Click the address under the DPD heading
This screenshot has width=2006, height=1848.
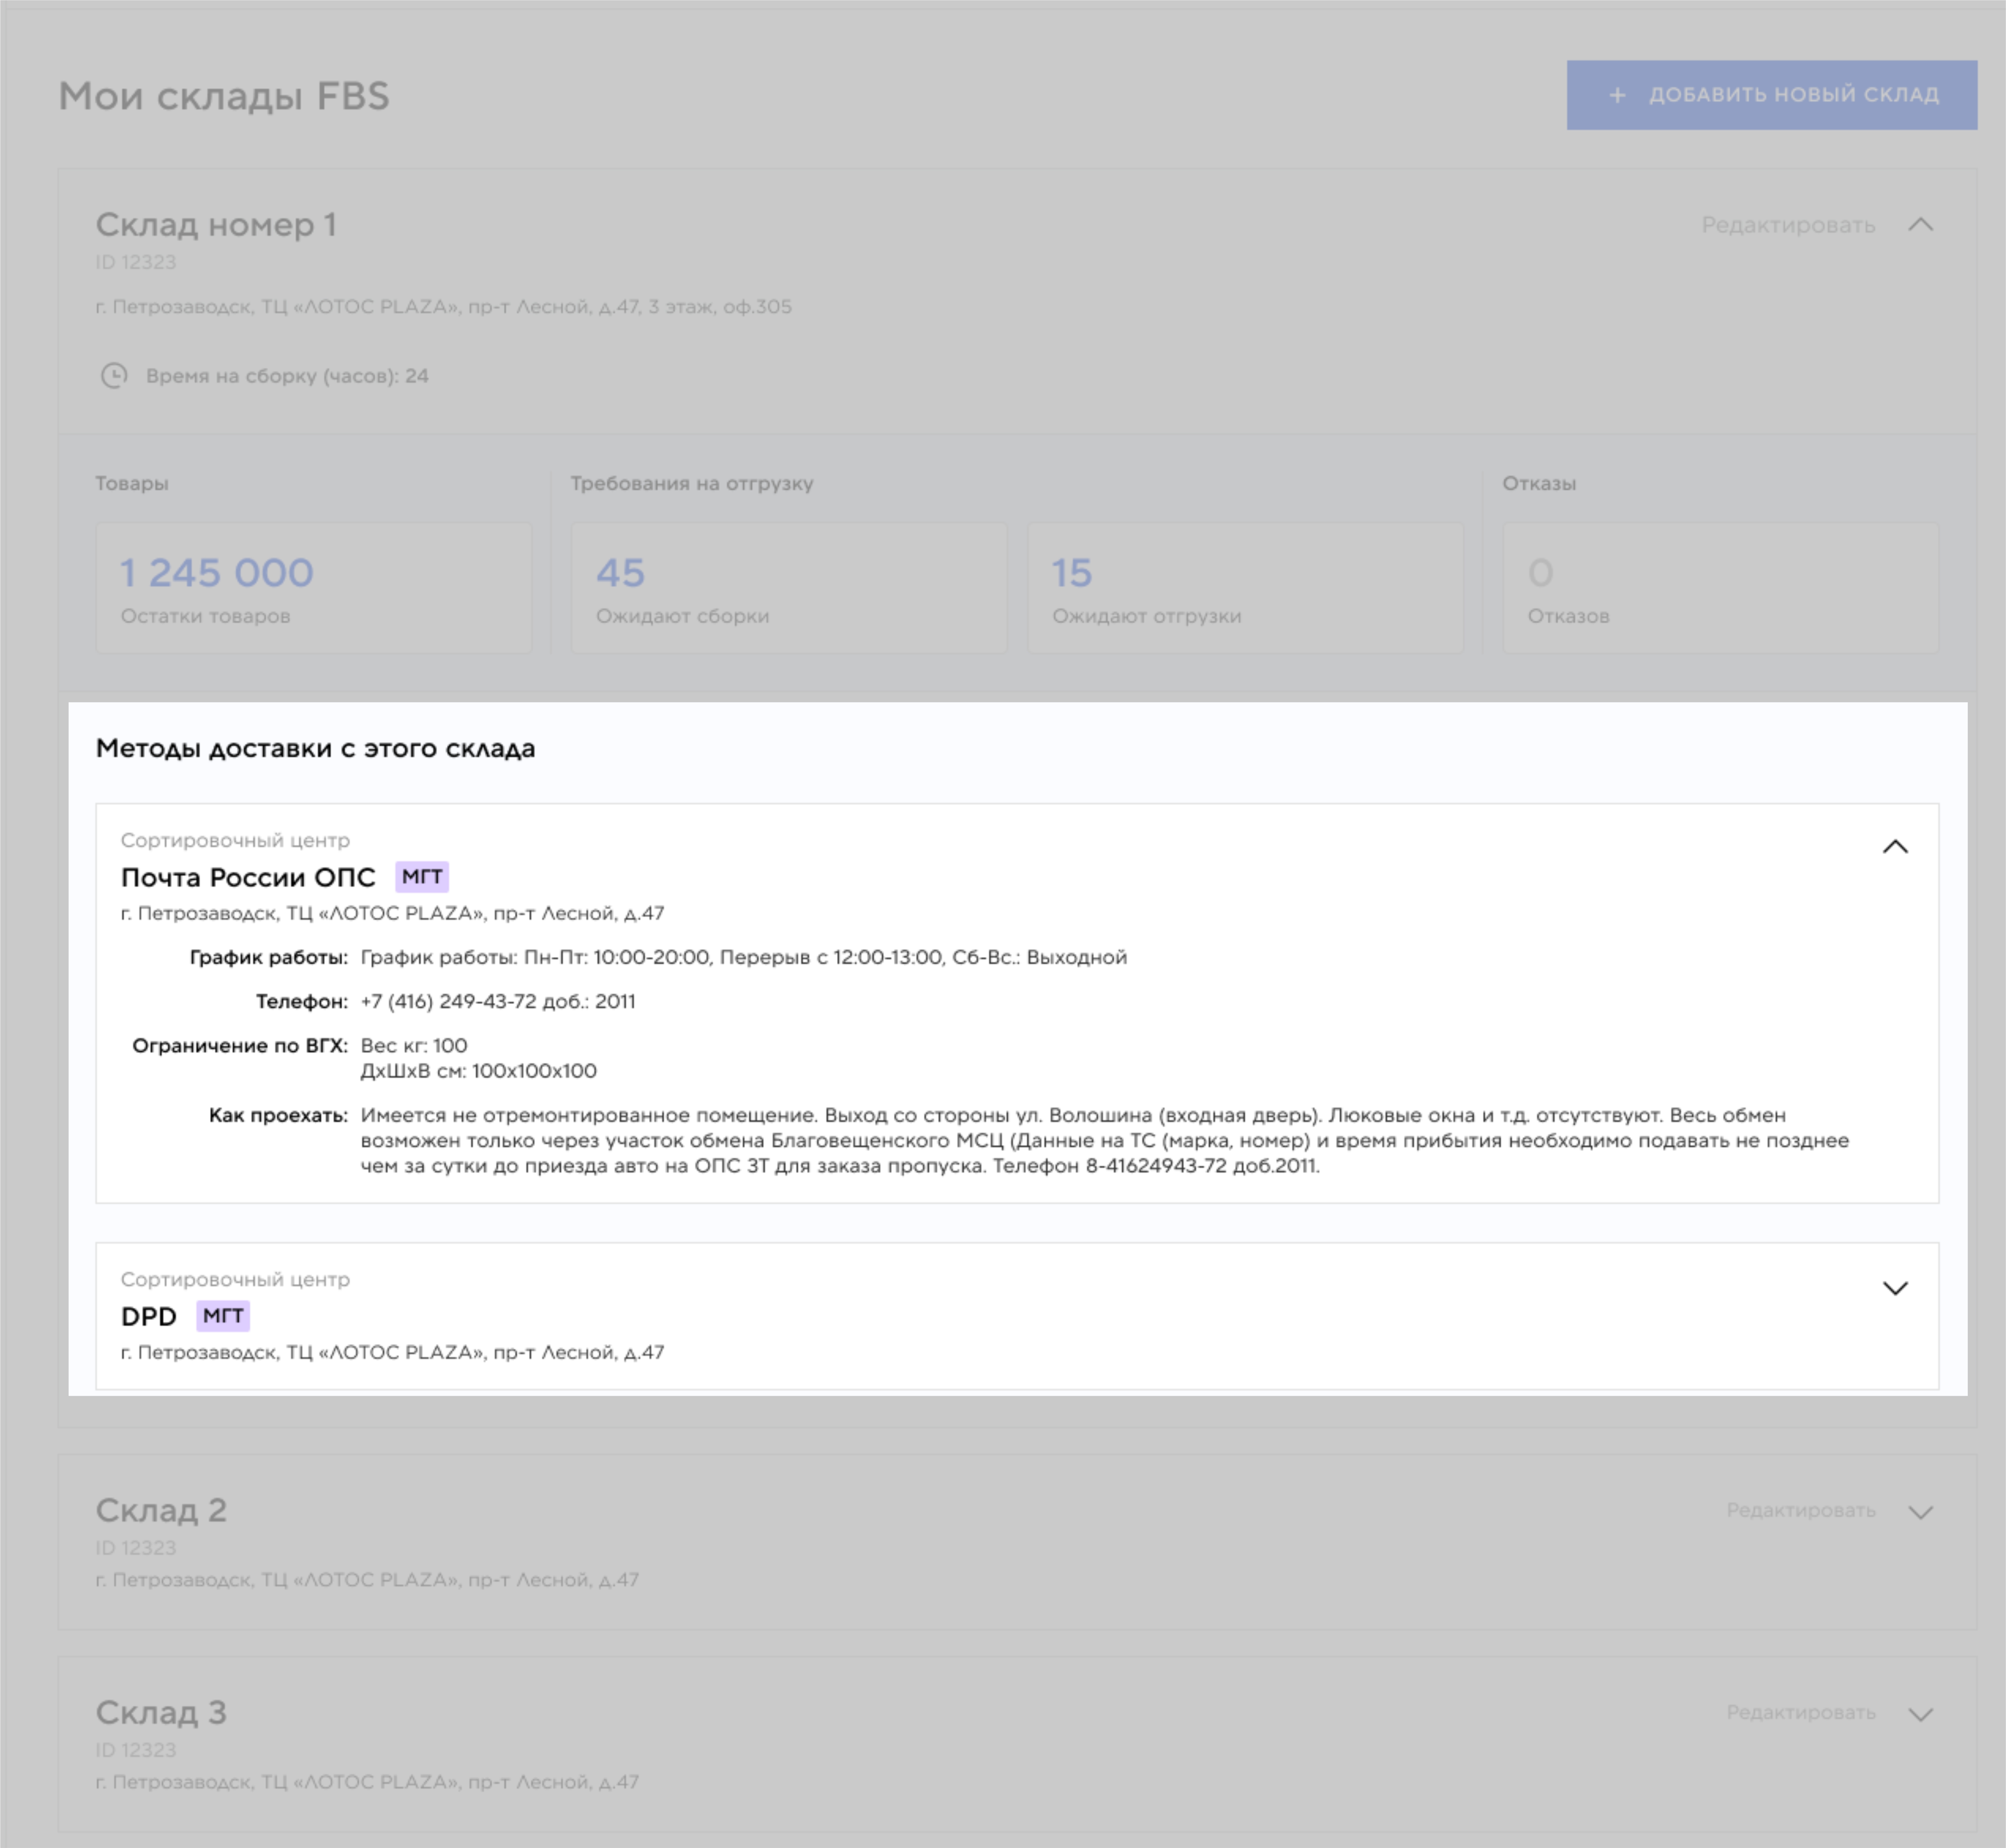(x=393, y=1352)
